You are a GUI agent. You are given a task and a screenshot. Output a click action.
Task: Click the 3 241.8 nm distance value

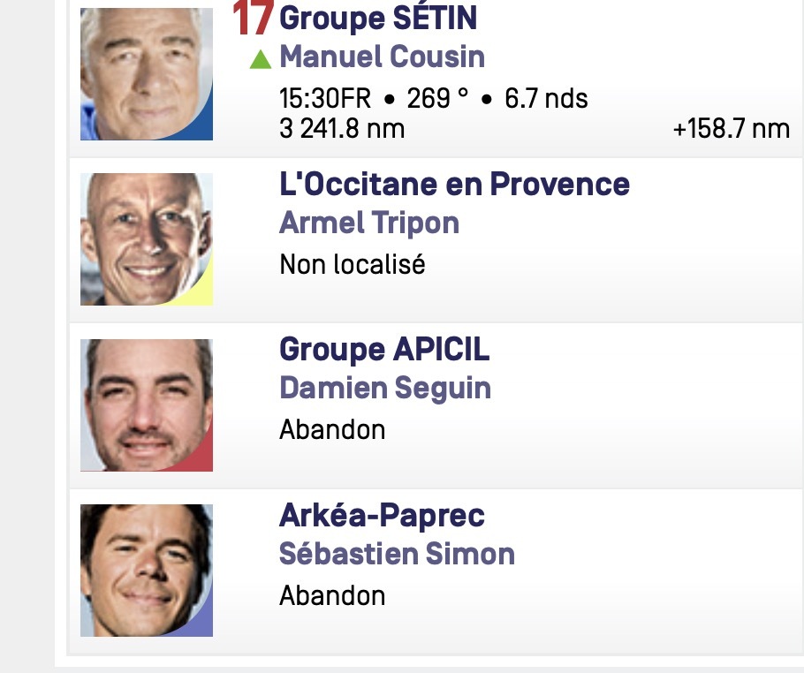342,128
